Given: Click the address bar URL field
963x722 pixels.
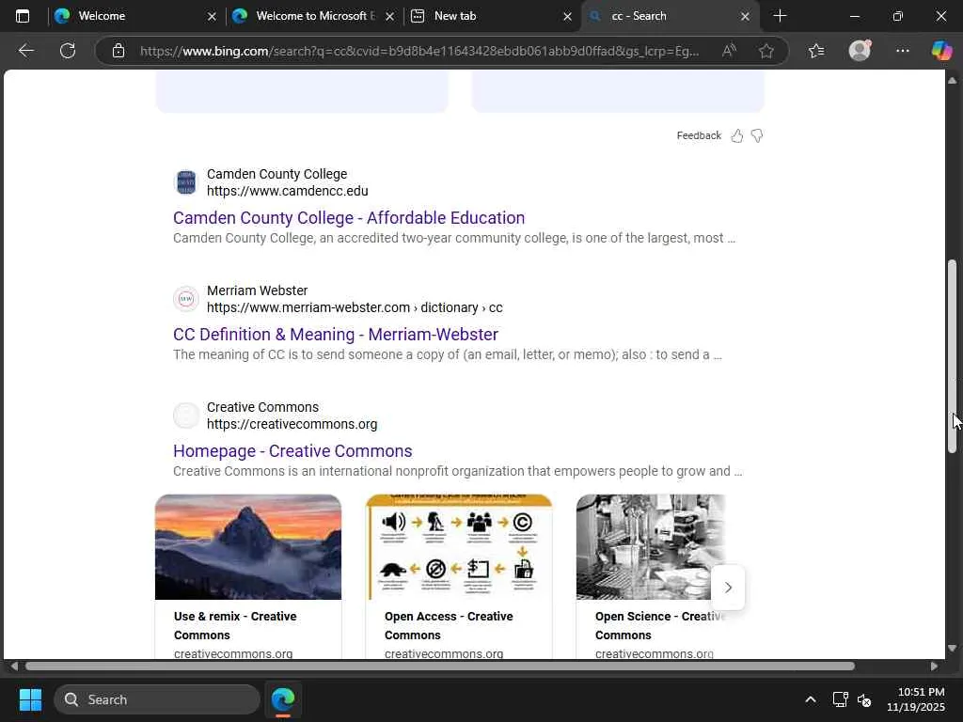Looking at the screenshot, I should (419, 51).
